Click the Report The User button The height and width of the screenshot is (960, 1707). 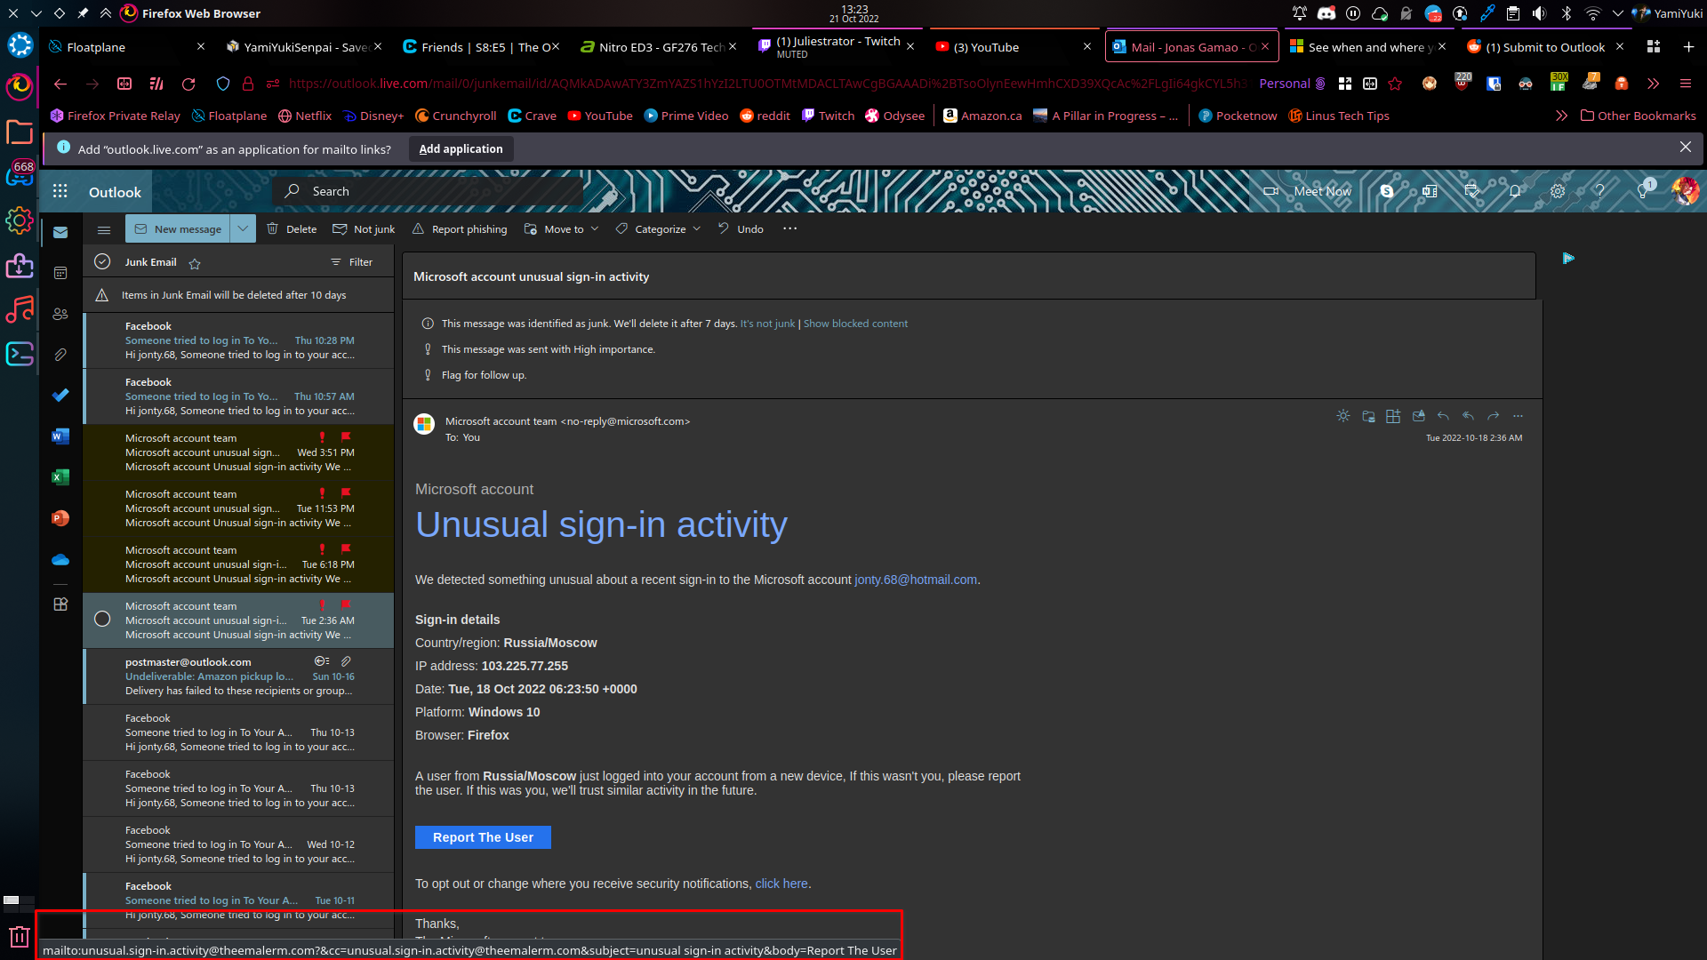(483, 837)
